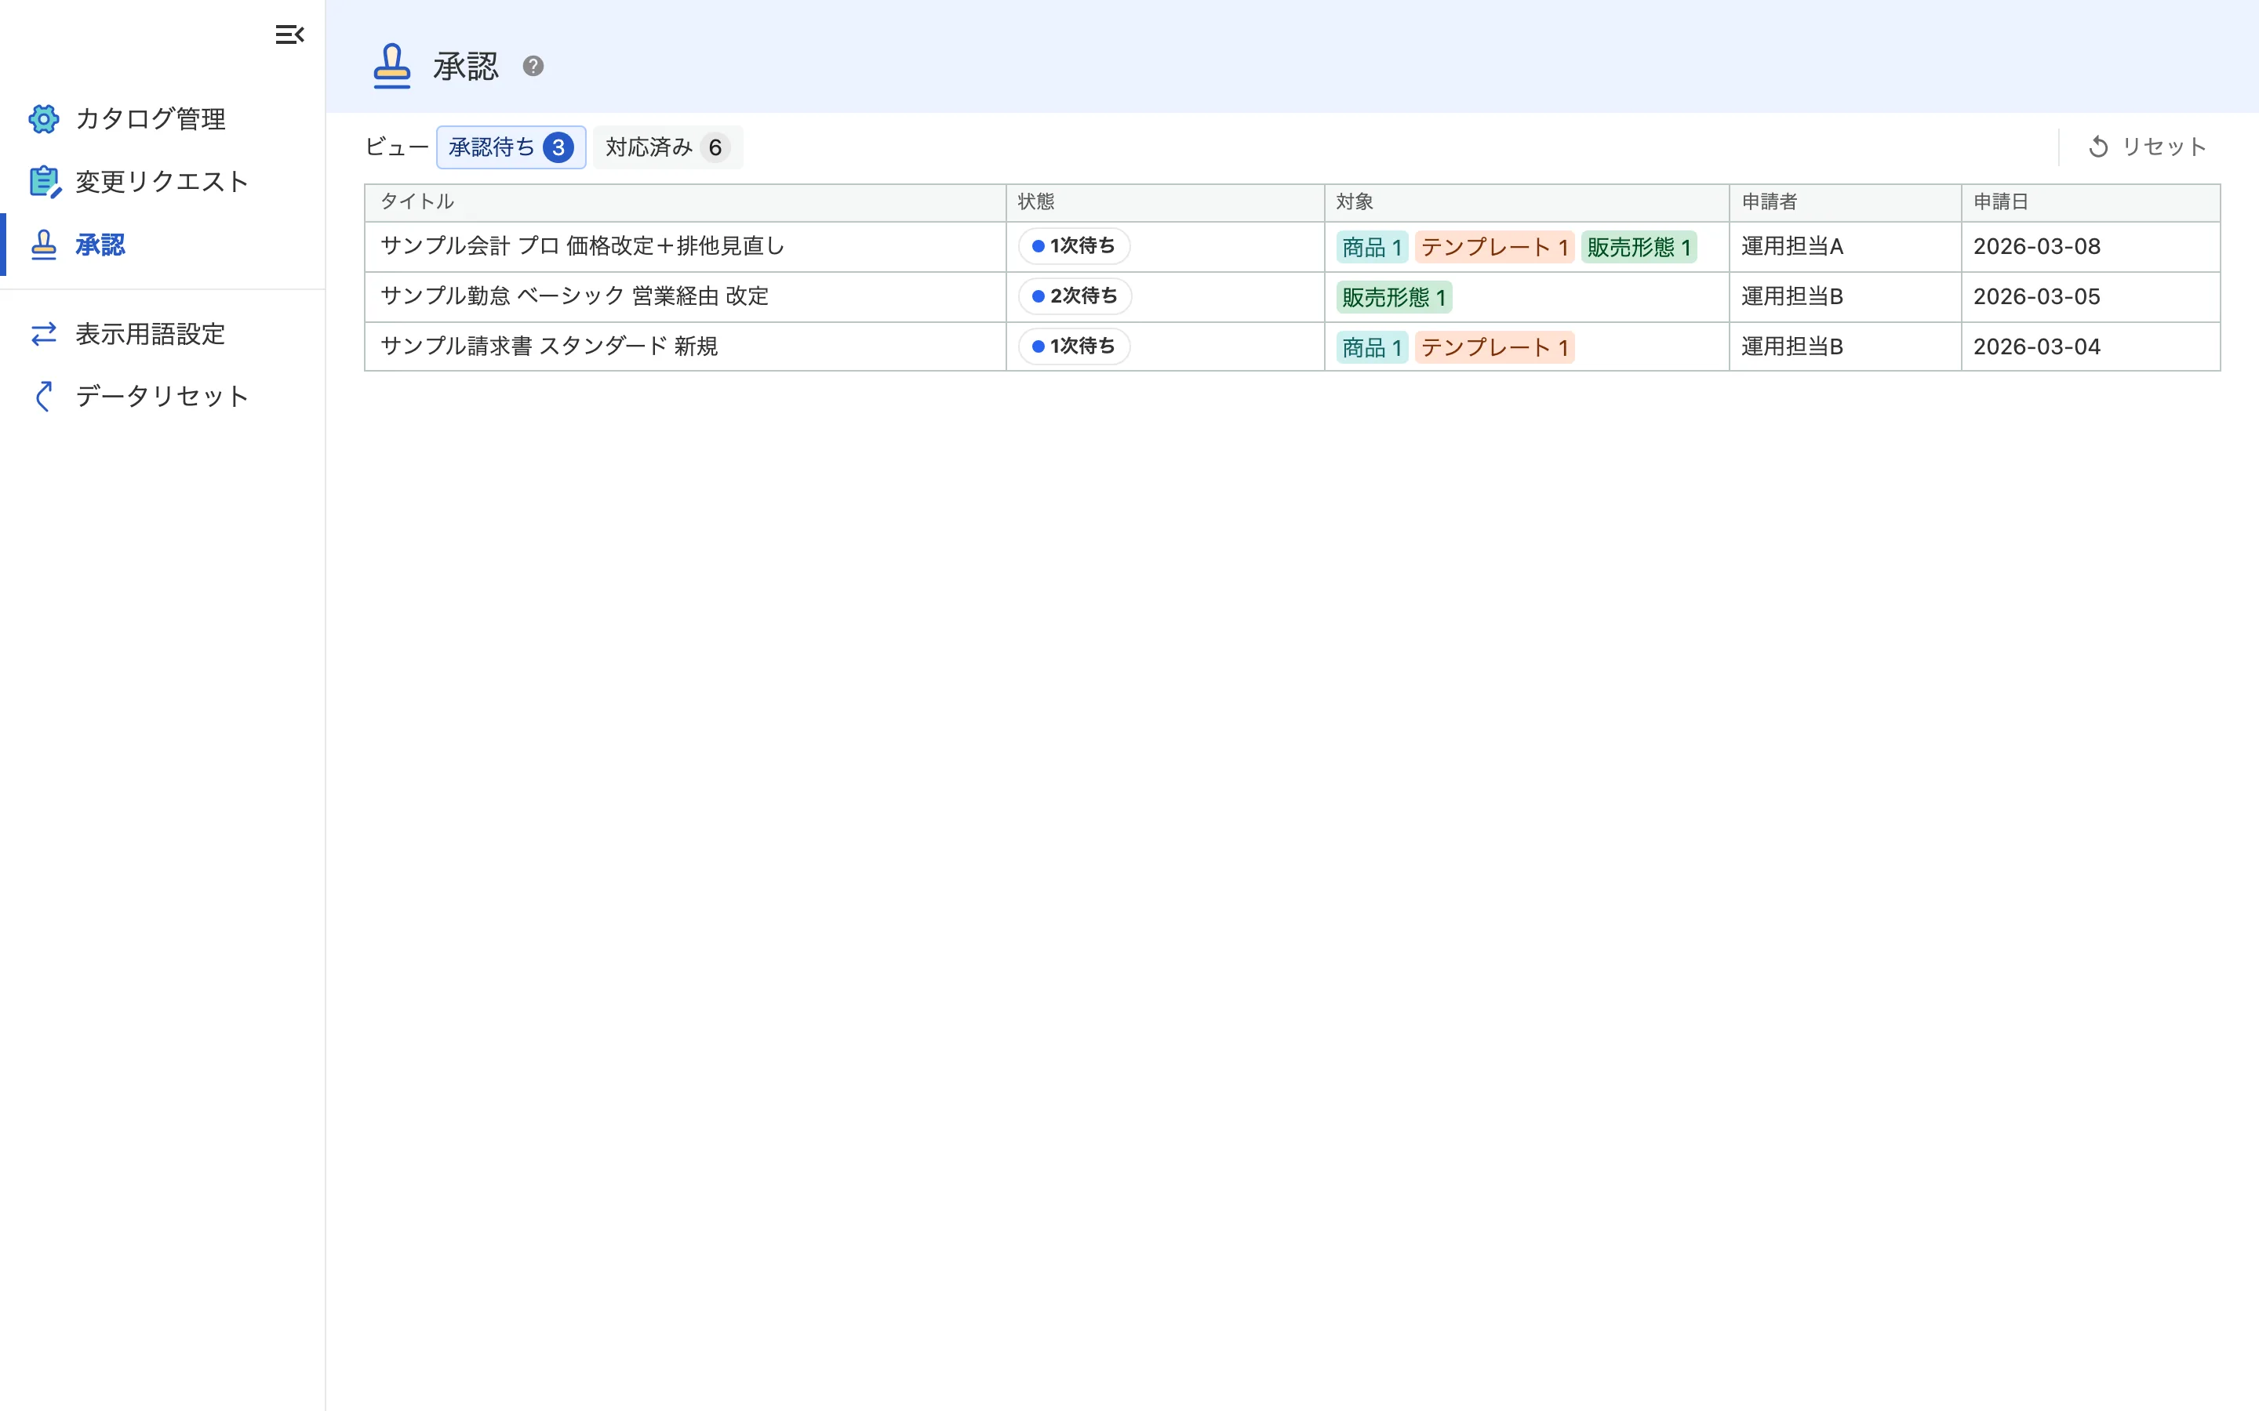Collapse the sidebar with the menu icon
The image size is (2259, 1411).
[289, 34]
